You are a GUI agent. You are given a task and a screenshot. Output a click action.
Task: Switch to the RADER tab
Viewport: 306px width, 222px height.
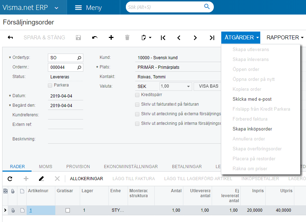pos(17,167)
